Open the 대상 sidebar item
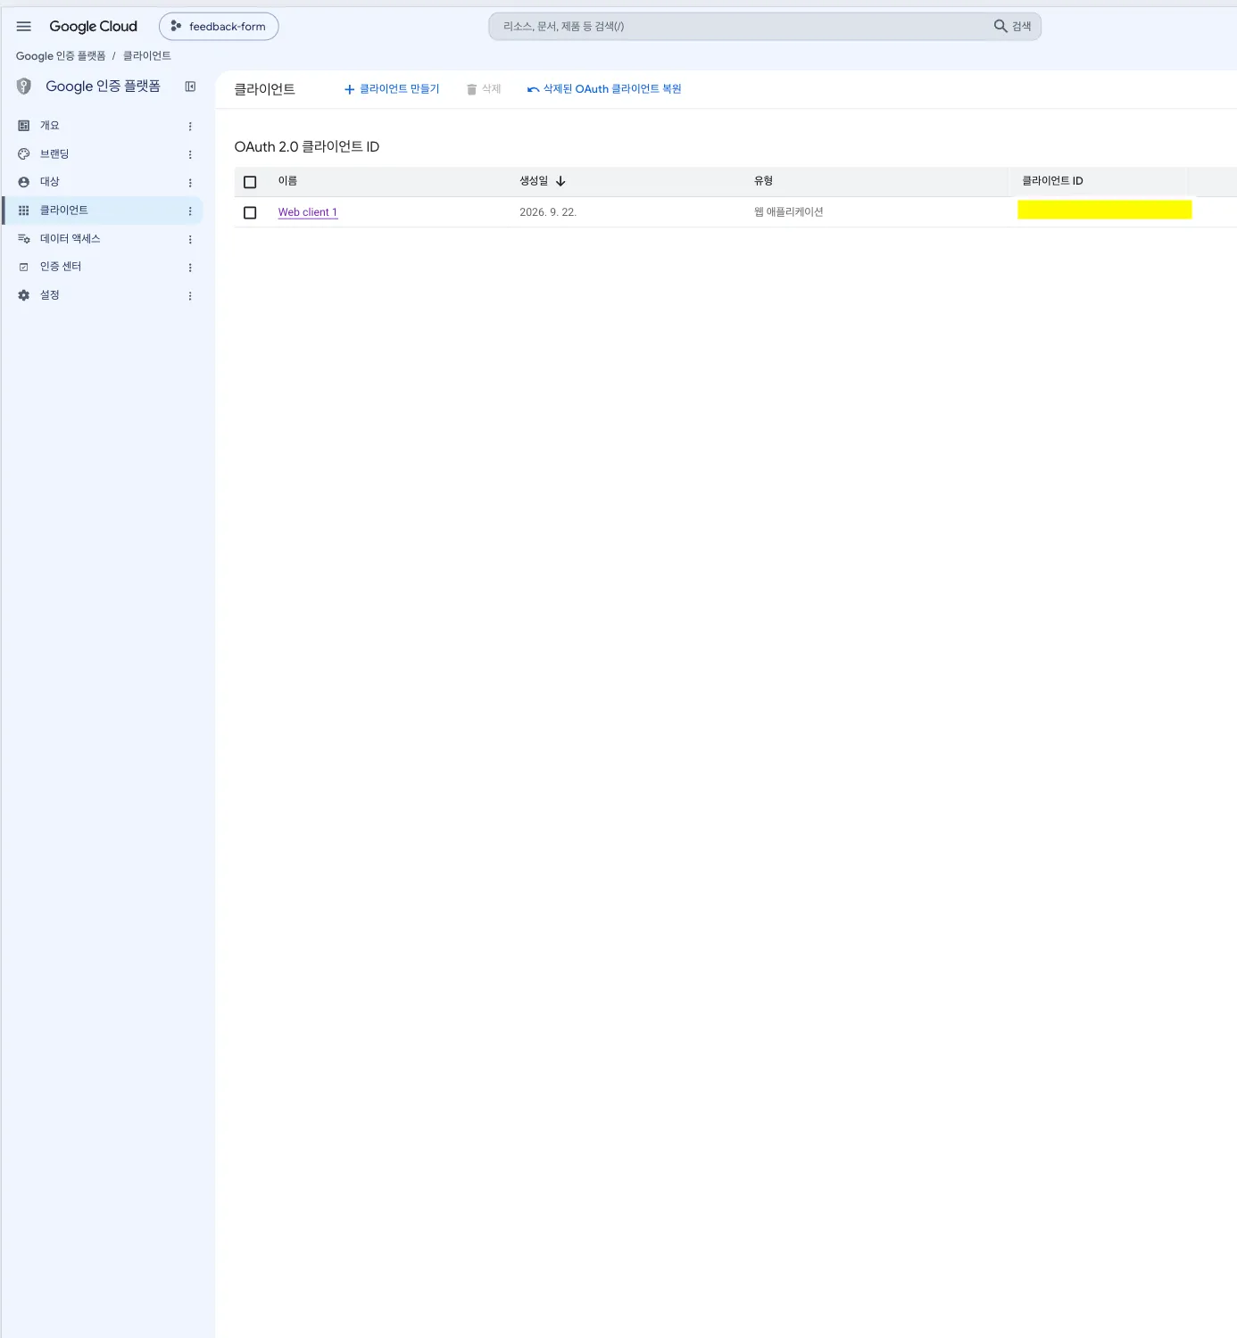 click(102, 182)
